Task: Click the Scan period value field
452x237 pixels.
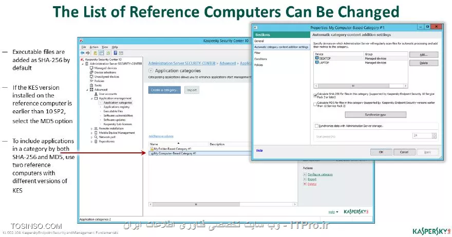Action: pyautogui.click(x=422, y=135)
